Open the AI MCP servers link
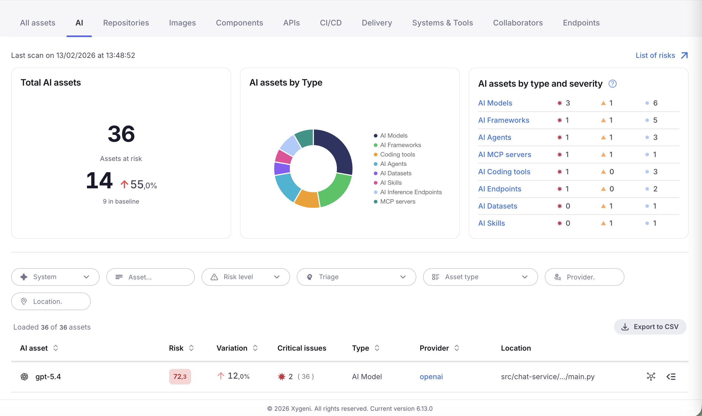This screenshot has height=416, width=702. pos(505,155)
